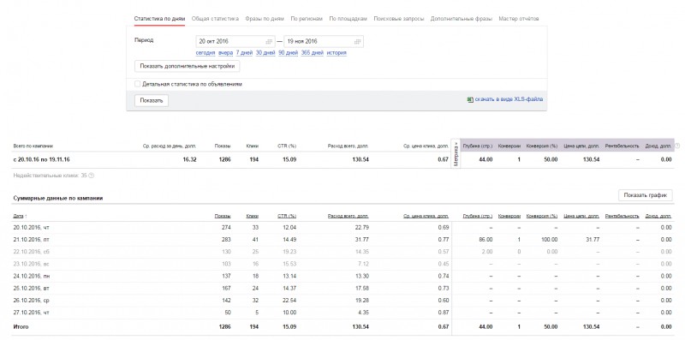
Task: Sort by the CTR (%) column header
Action: [287, 216]
